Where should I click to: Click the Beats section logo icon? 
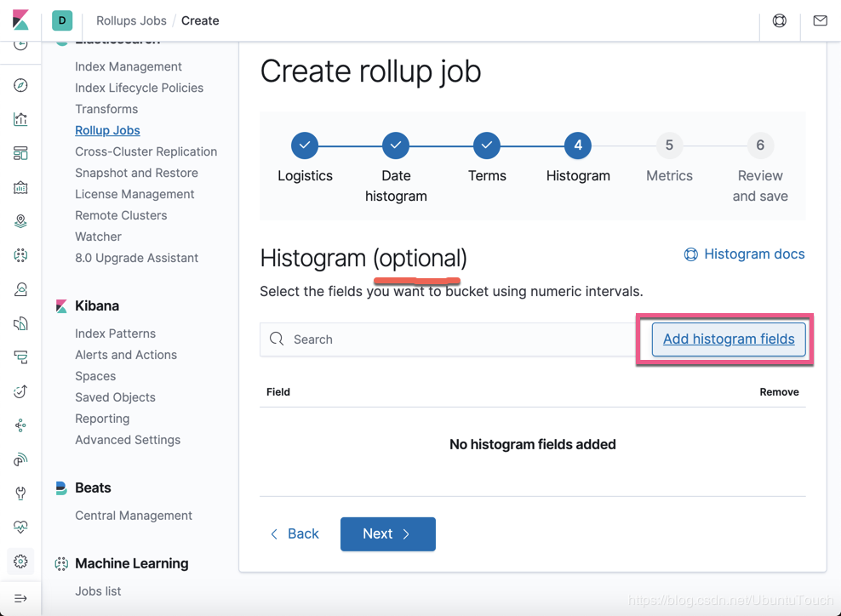[61, 488]
